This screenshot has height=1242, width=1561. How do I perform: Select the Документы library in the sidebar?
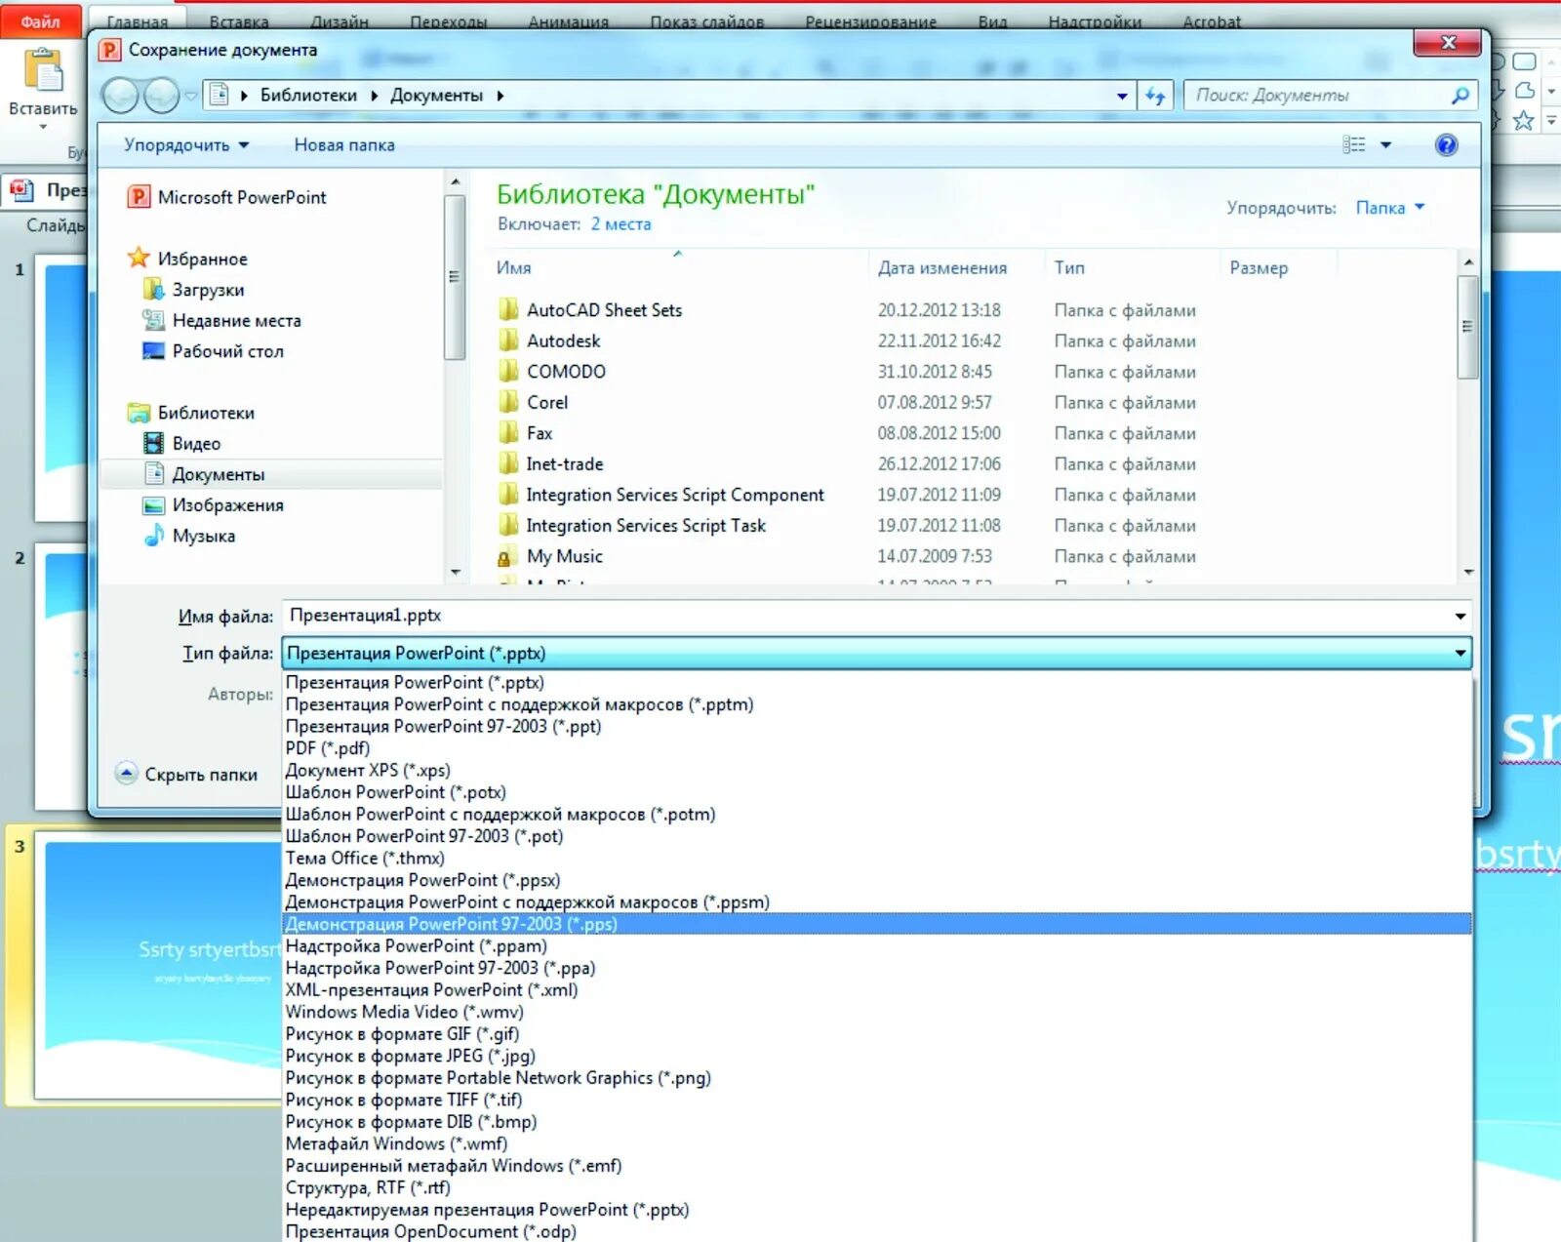click(x=271, y=474)
